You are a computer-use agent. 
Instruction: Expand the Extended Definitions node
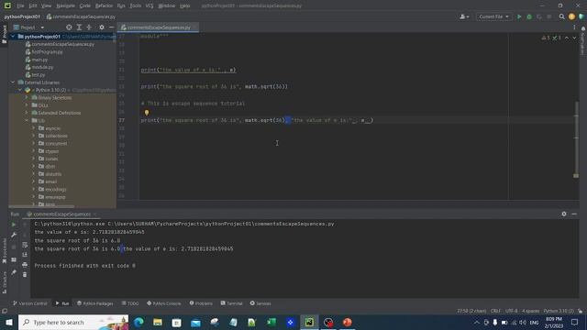[27, 113]
